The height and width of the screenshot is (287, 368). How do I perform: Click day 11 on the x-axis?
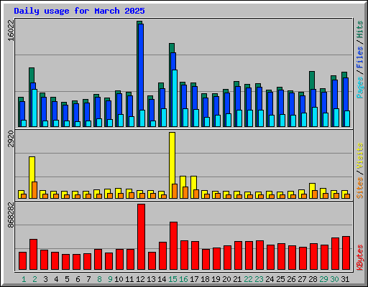click(x=129, y=279)
